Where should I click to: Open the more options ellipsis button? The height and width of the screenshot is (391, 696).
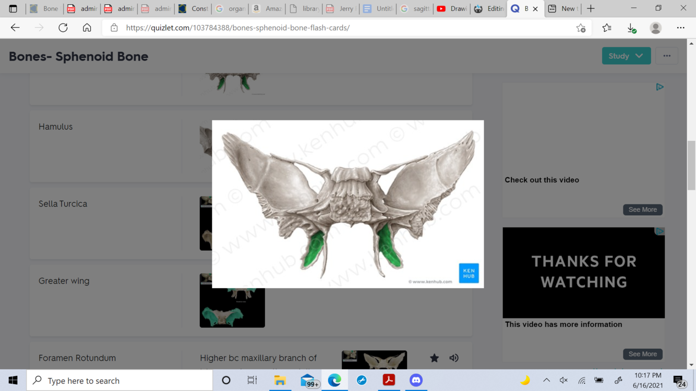point(667,56)
